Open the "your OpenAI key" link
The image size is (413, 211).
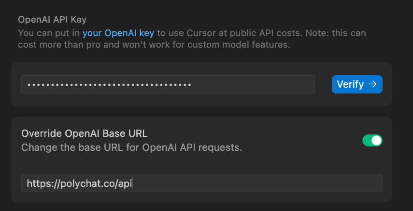click(x=118, y=33)
